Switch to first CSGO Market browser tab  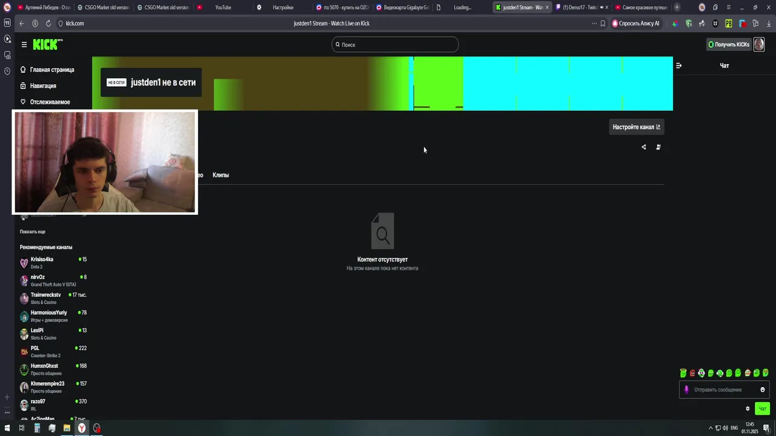102,7
